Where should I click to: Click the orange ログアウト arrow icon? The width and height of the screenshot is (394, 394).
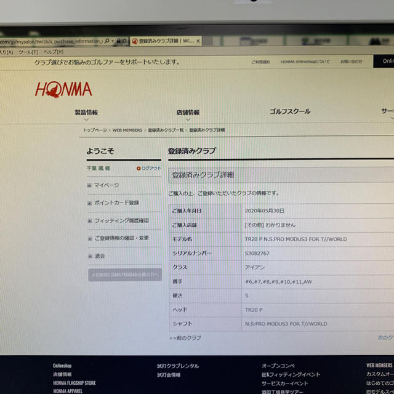[139, 168]
